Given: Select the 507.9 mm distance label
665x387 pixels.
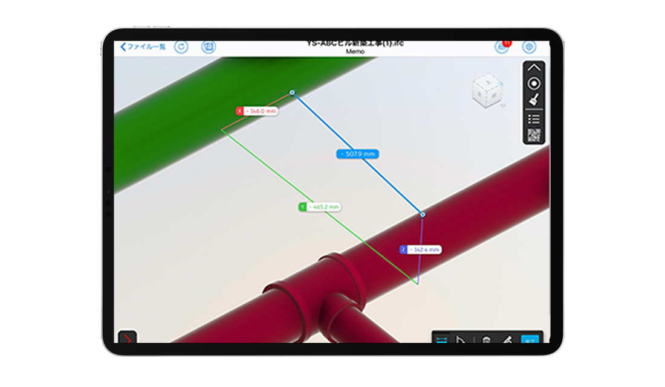Looking at the screenshot, I should 357,154.
